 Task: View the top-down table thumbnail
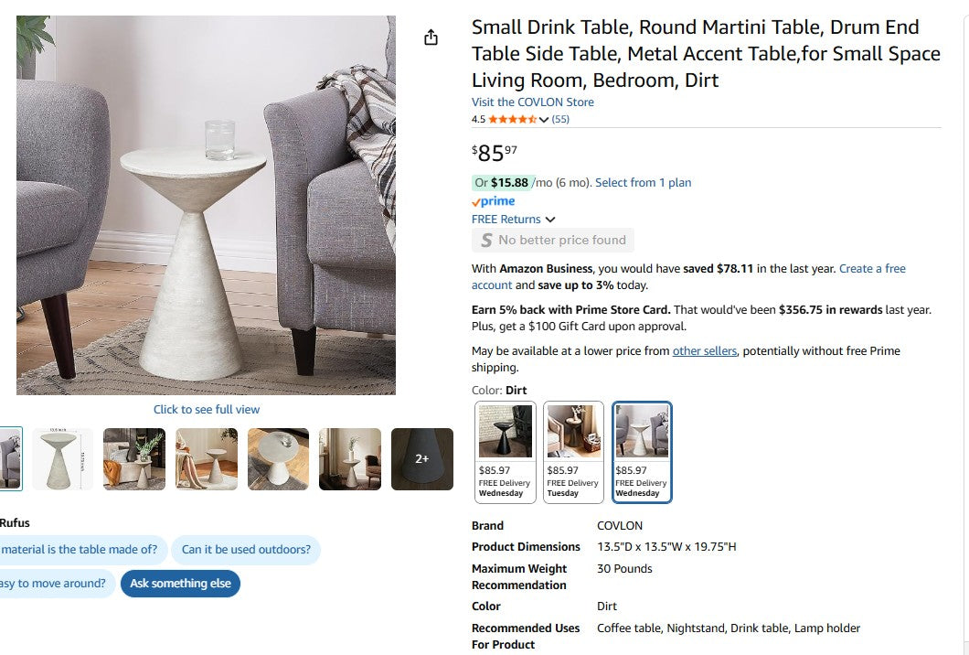278,459
